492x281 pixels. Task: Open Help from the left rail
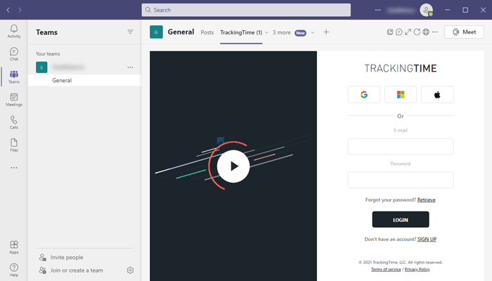[14, 270]
